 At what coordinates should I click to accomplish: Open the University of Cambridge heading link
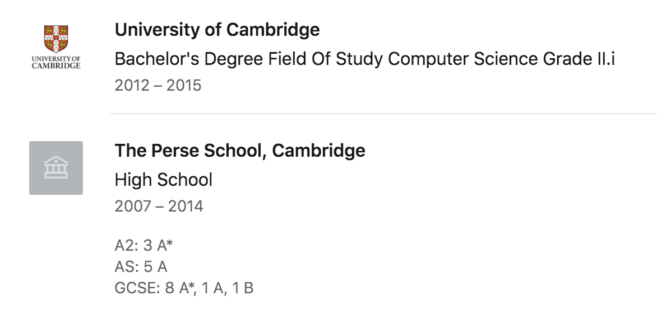pyautogui.click(x=217, y=30)
